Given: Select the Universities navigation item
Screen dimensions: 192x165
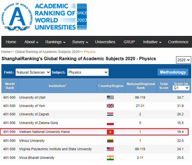Looking at the screenshot, I should 105,42.
